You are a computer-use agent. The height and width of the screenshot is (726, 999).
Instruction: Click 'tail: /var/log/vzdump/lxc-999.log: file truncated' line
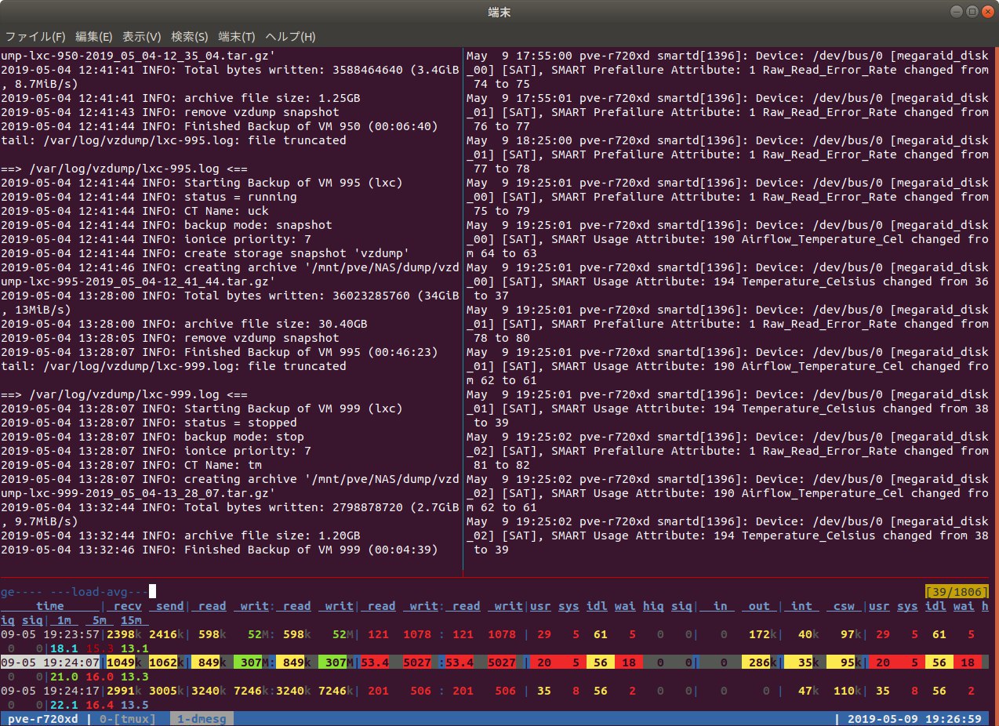click(173, 366)
